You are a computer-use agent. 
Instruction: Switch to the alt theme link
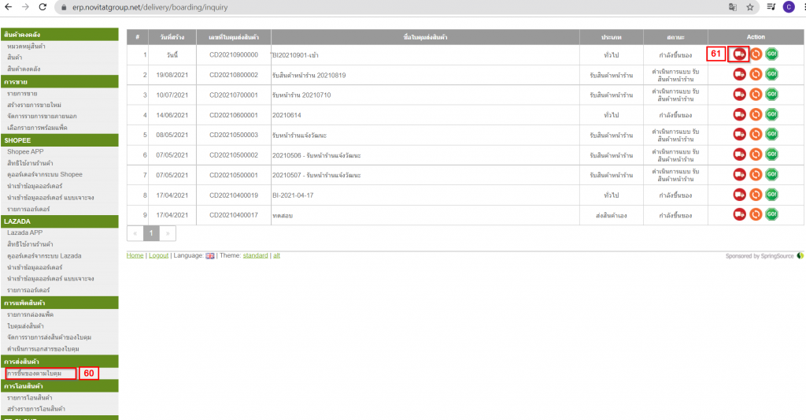(x=276, y=256)
